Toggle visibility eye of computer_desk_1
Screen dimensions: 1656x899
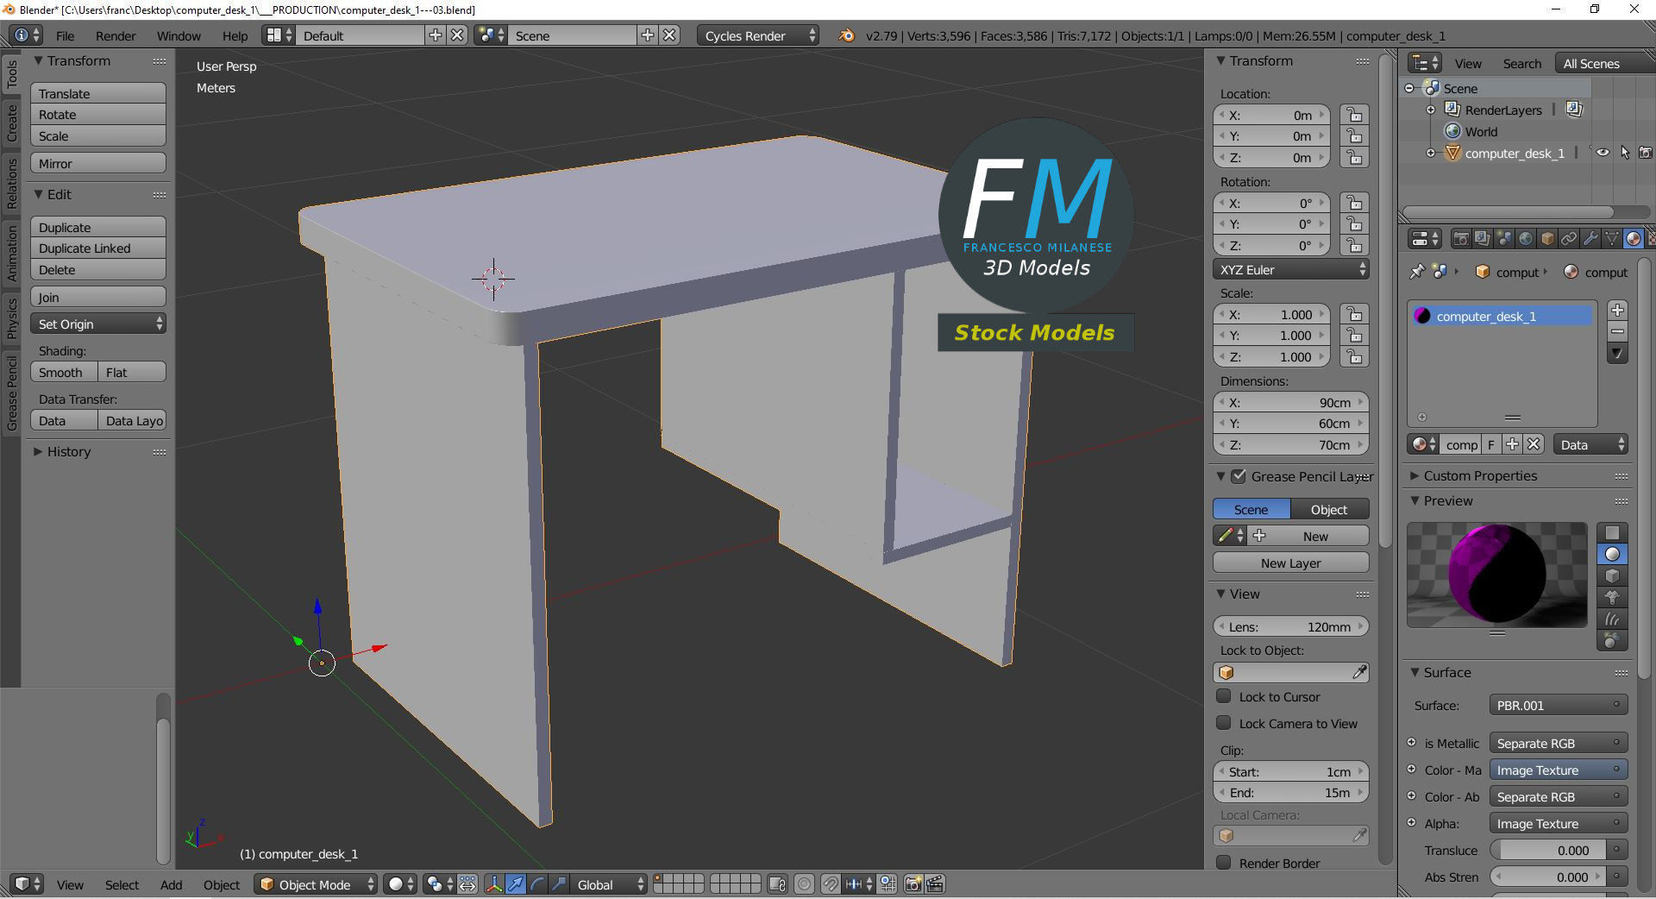[x=1603, y=153]
